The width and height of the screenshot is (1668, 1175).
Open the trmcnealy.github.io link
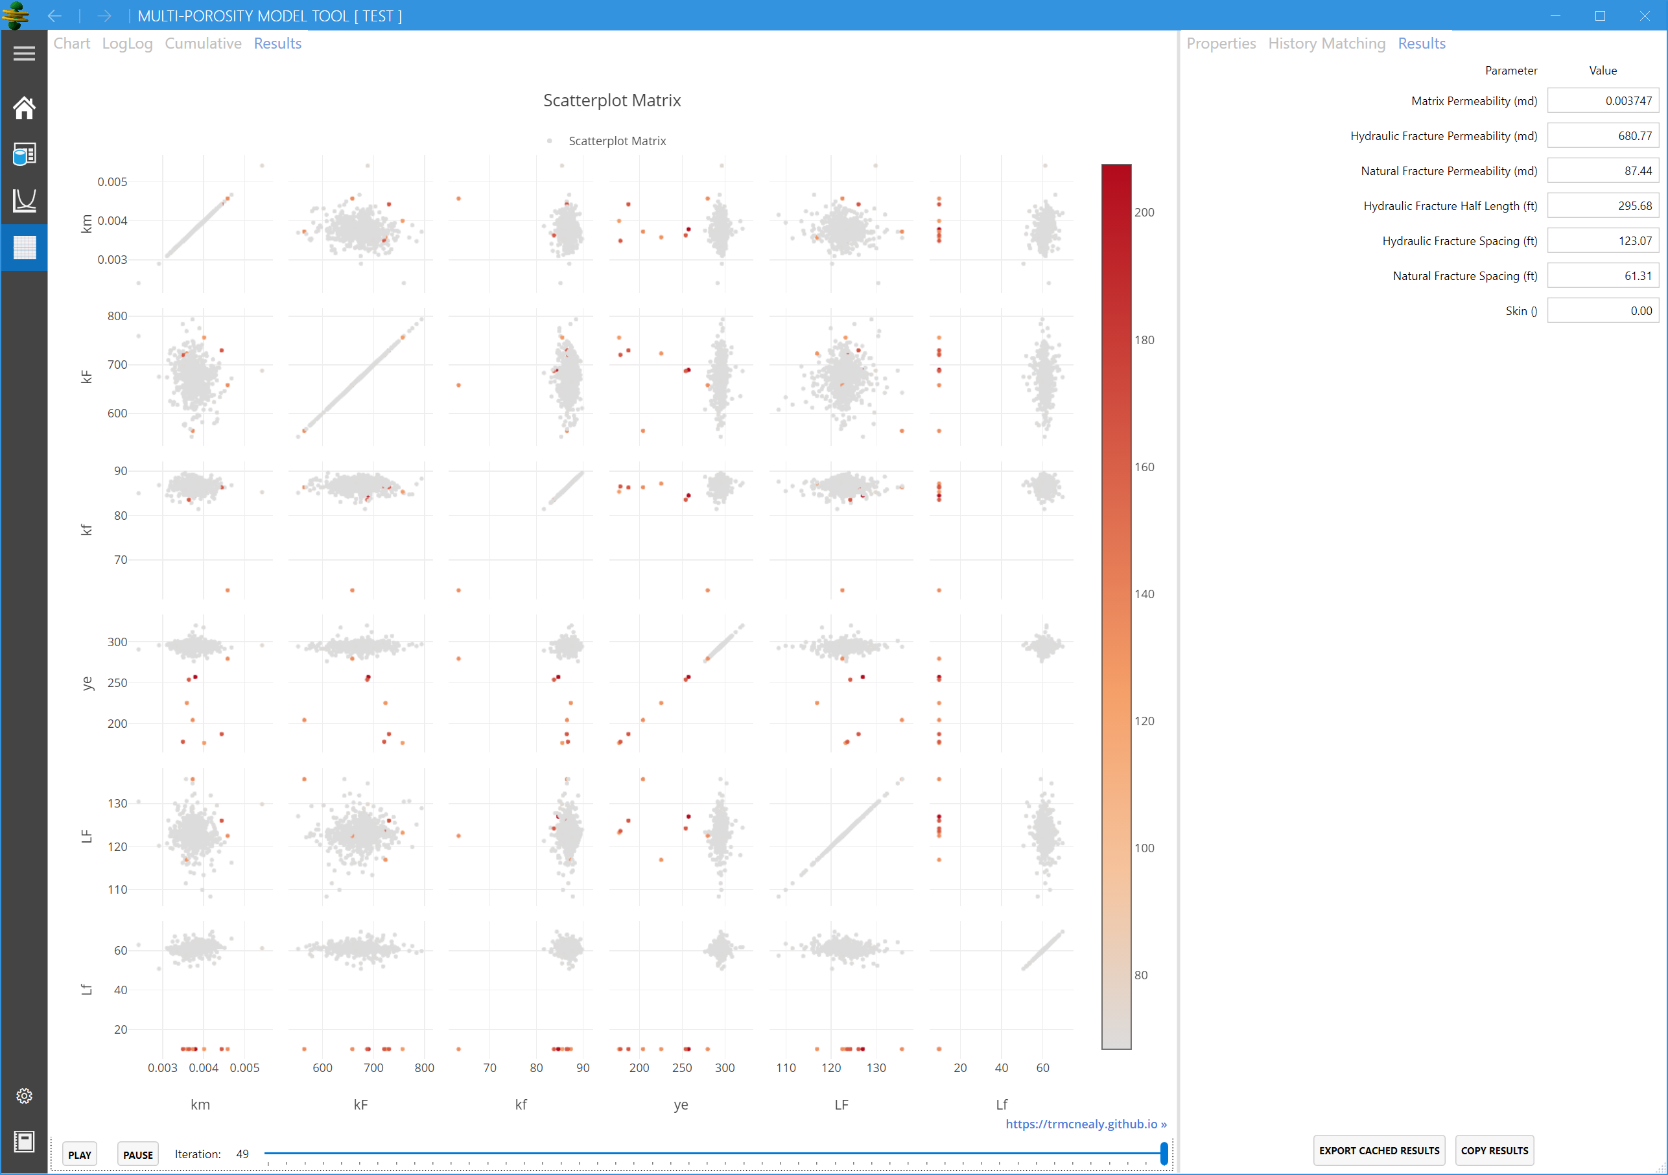tap(1085, 1123)
